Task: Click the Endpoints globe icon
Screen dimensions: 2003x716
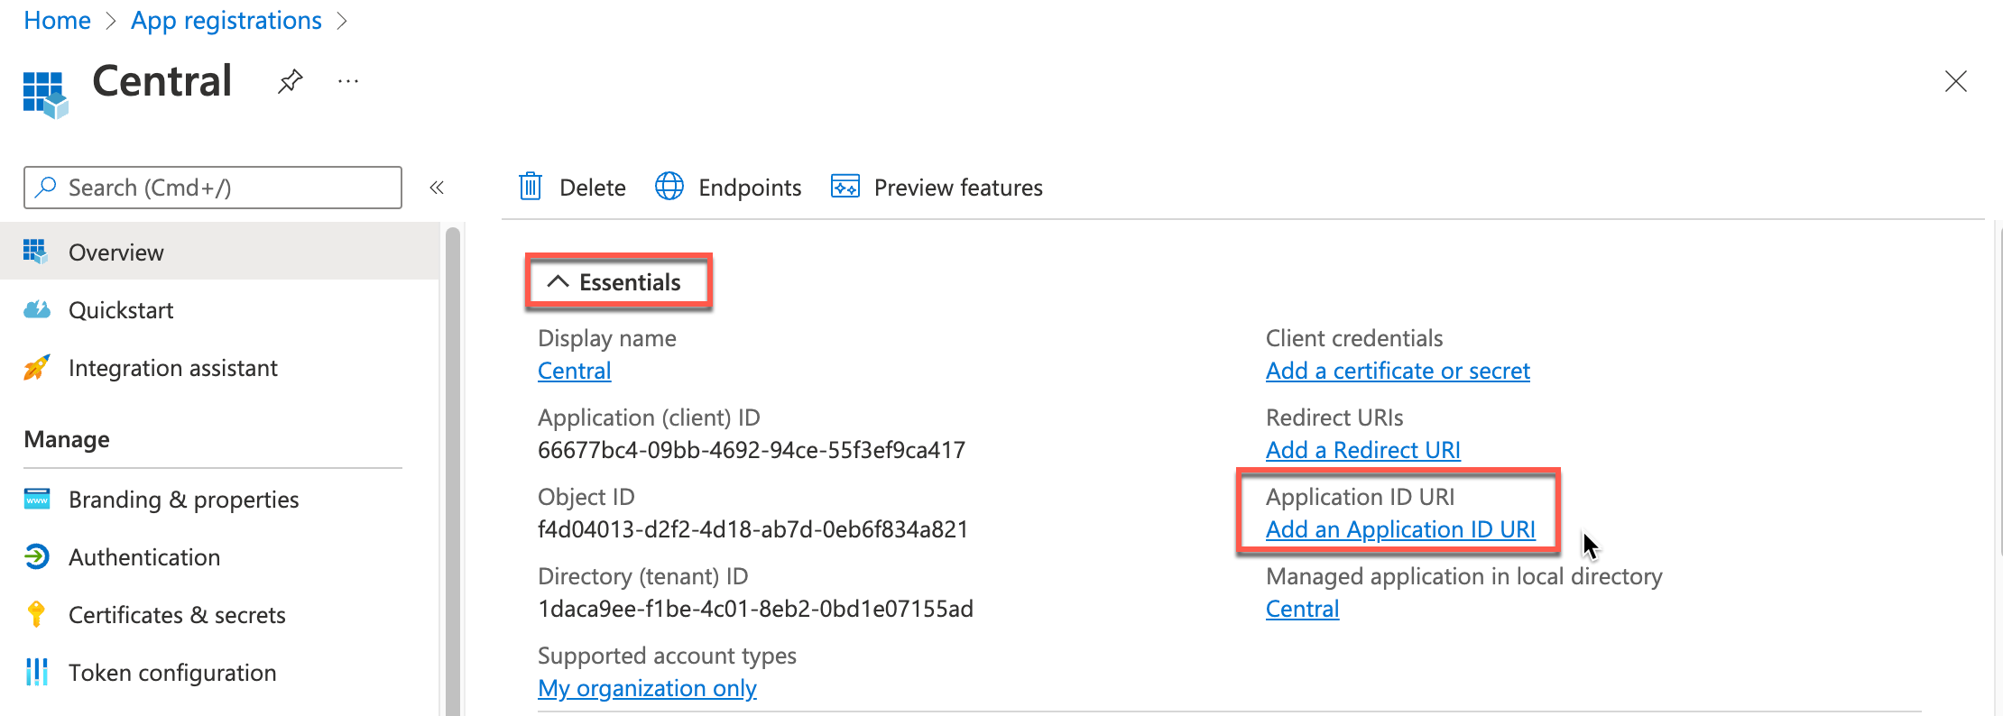Action: coord(669,187)
